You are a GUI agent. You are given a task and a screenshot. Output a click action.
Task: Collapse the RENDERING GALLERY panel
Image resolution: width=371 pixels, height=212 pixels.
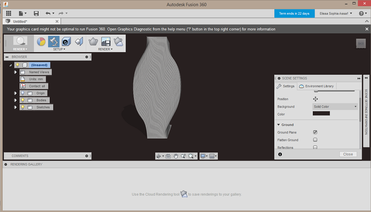pos(6,164)
